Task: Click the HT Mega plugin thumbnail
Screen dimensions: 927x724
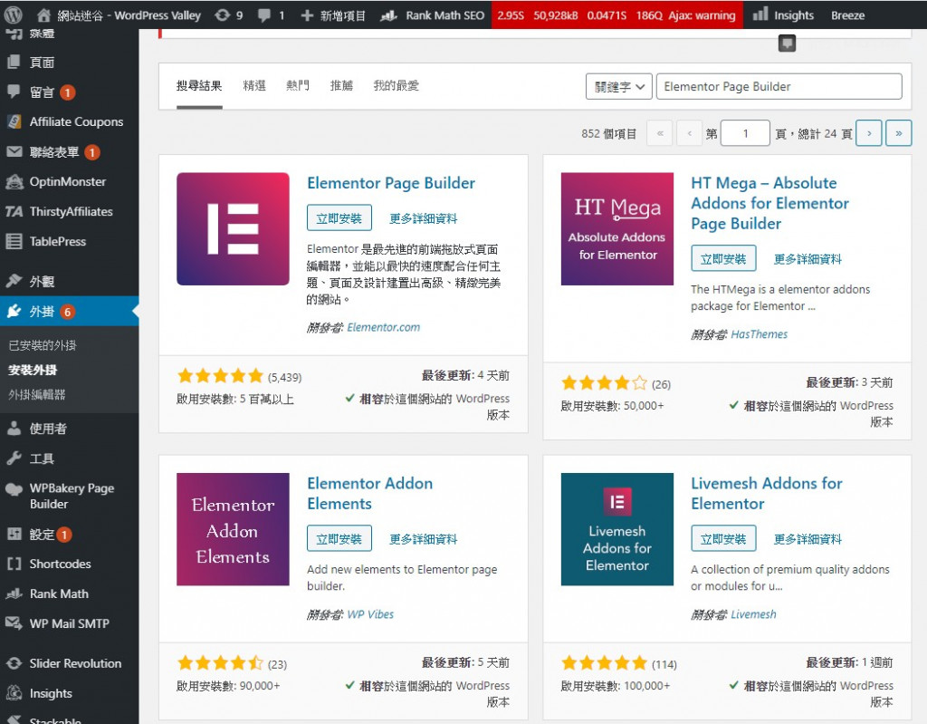Action: (x=617, y=228)
